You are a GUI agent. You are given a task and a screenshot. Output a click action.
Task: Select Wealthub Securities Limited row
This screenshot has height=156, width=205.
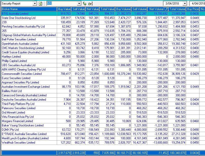103,143
